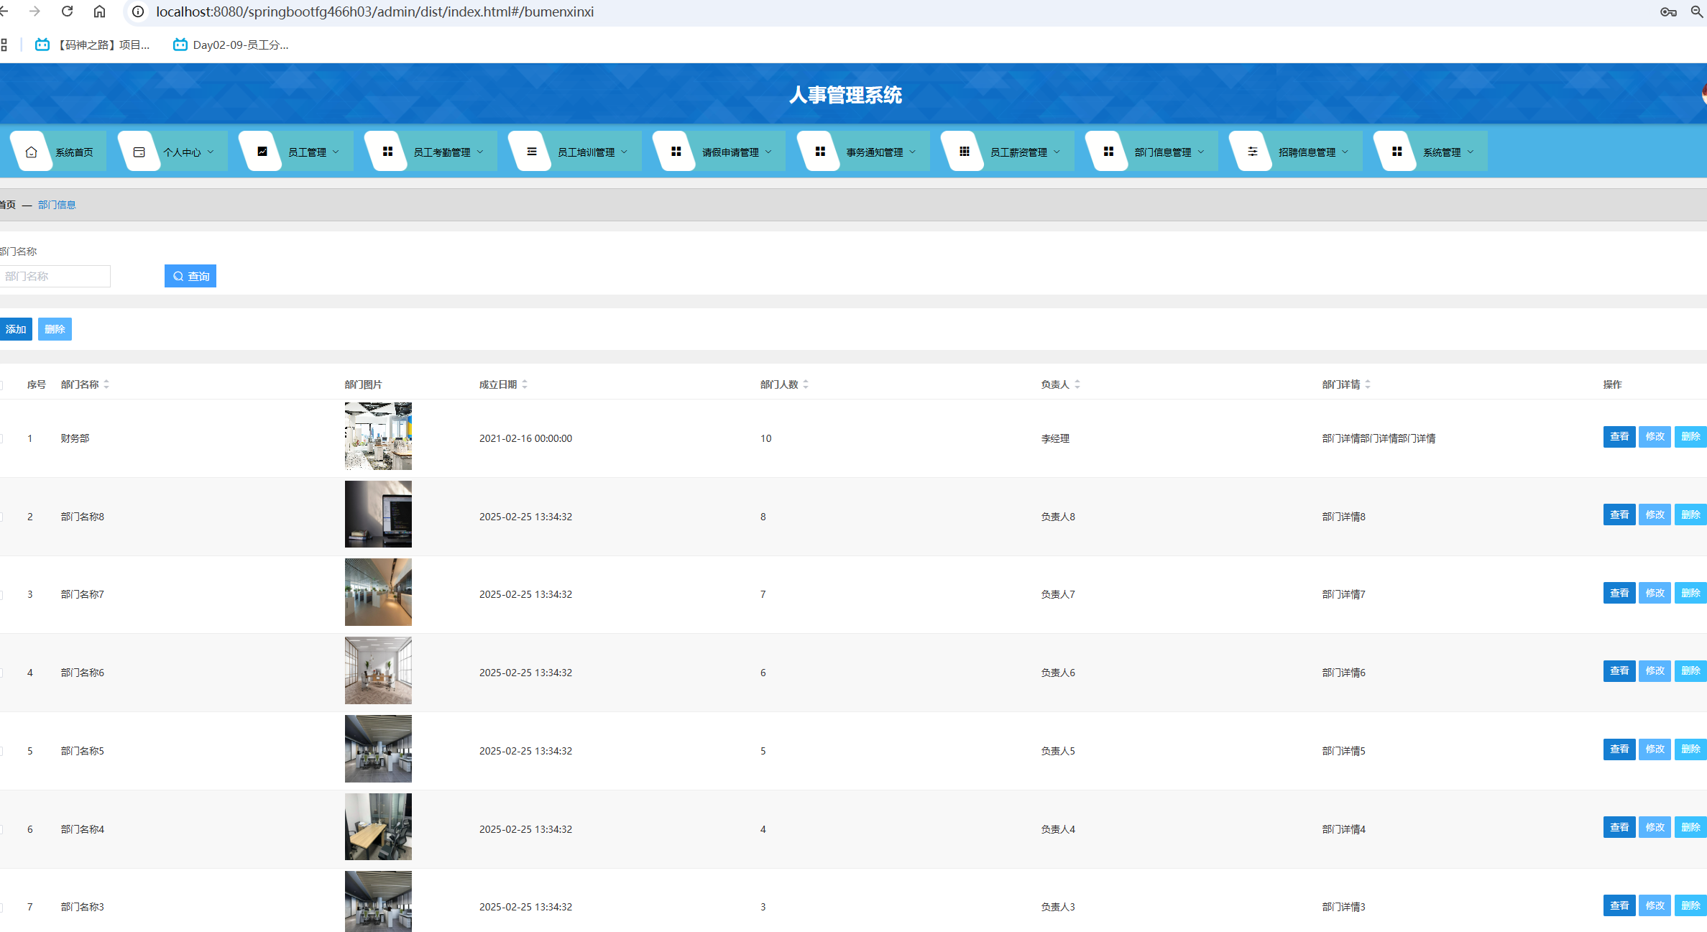The height and width of the screenshot is (932, 1707).
Task: Click the nine-dot grid icon for 员工薪资管理
Action: [965, 152]
